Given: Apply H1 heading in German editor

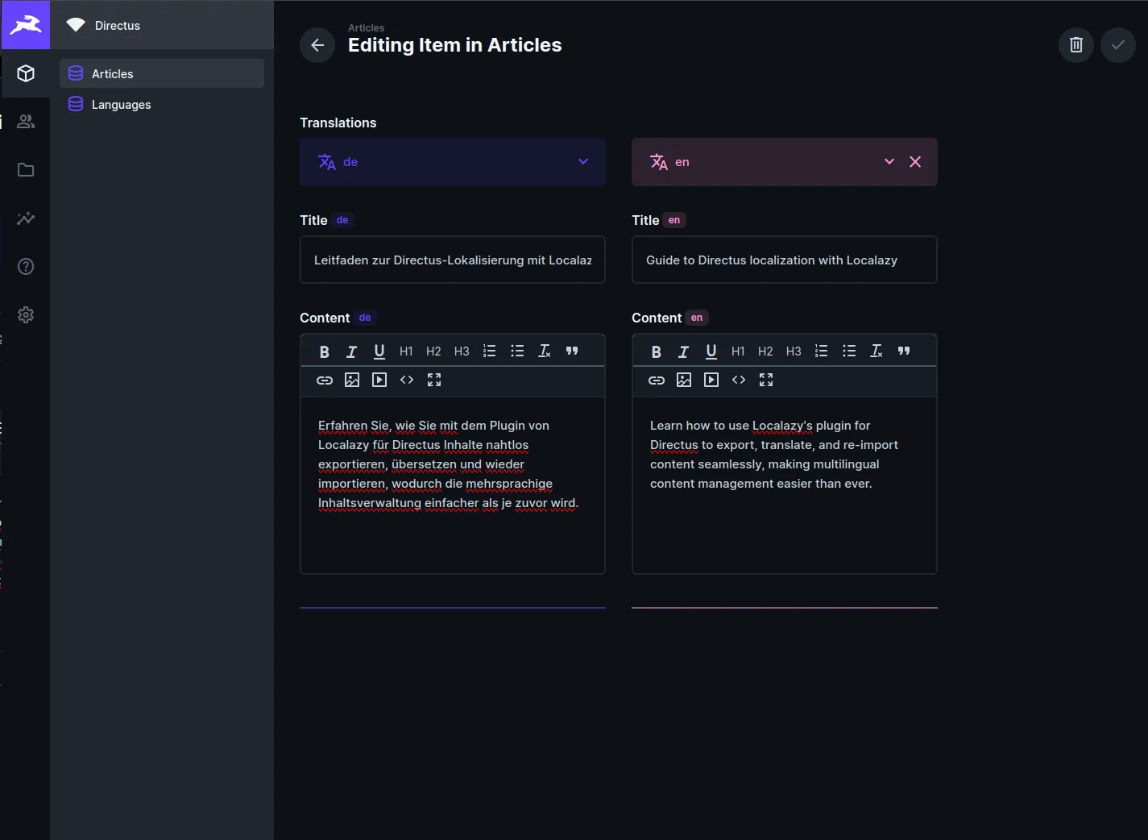Looking at the screenshot, I should coord(406,351).
